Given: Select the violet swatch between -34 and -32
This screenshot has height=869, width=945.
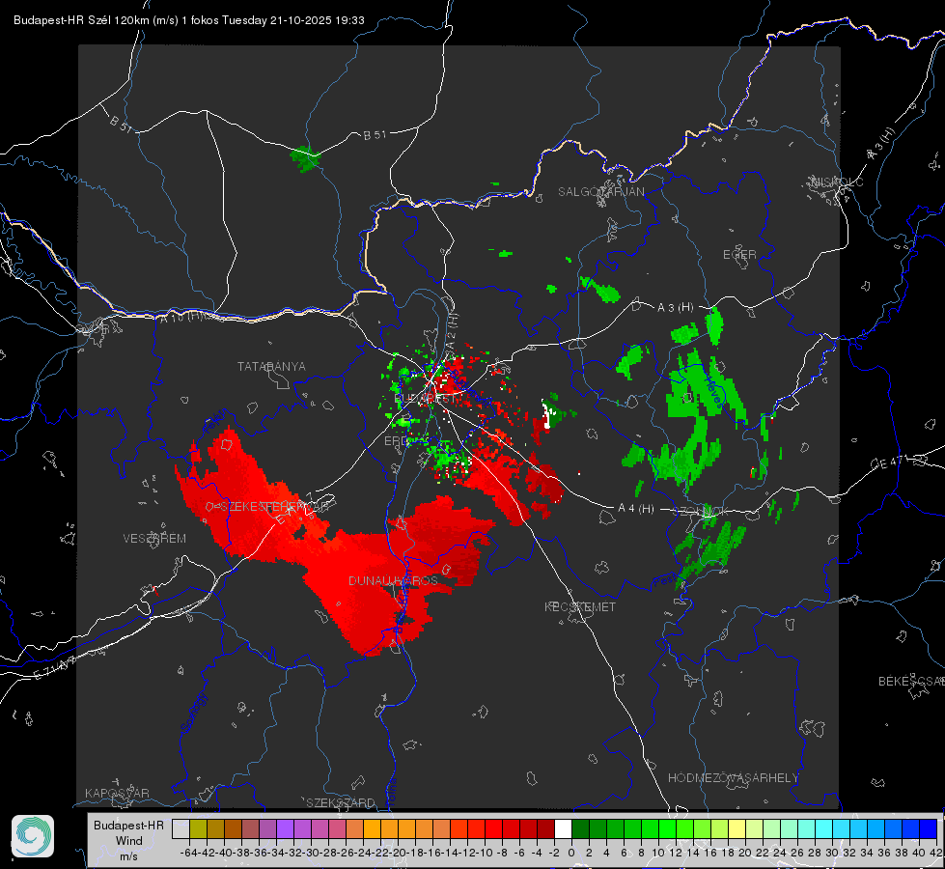Looking at the screenshot, I should (285, 828).
